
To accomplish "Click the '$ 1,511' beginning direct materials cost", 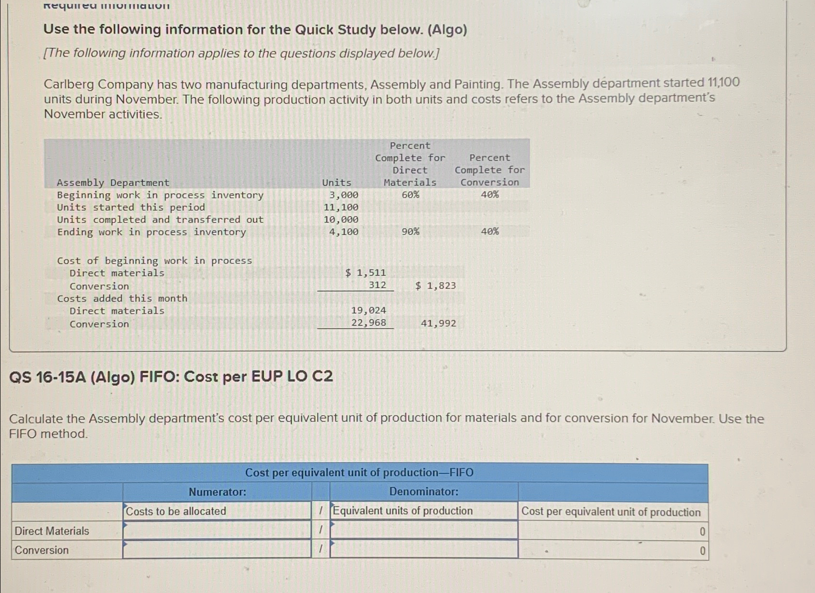I will [x=366, y=273].
